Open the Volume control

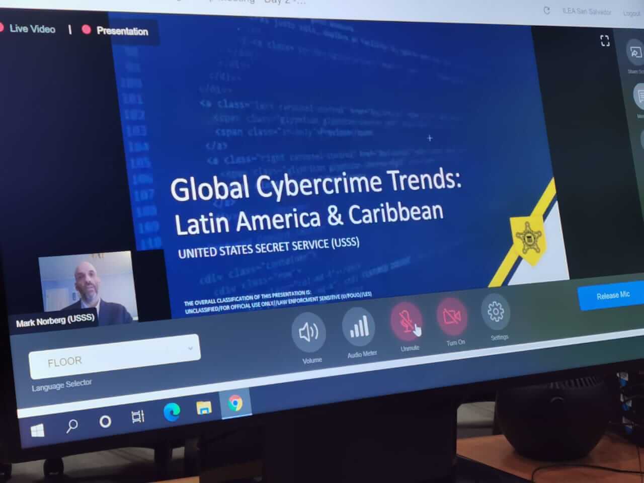308,333
